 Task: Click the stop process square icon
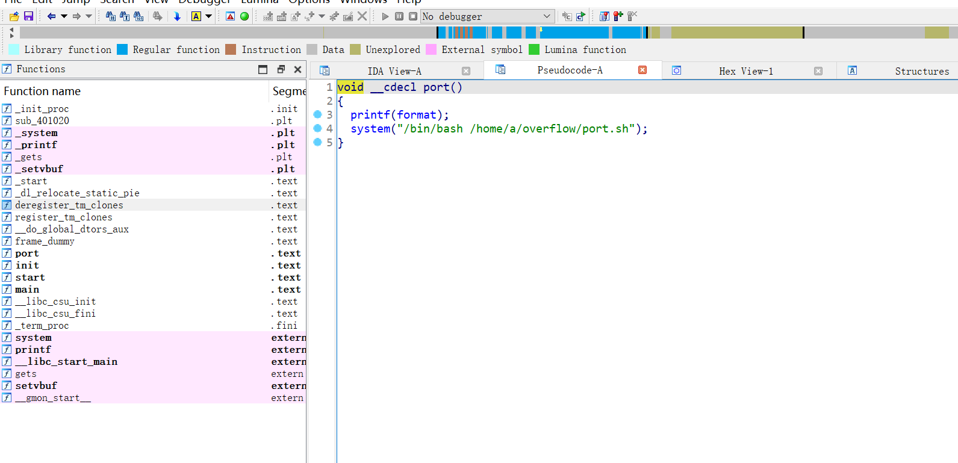click(x=413, y=16)
